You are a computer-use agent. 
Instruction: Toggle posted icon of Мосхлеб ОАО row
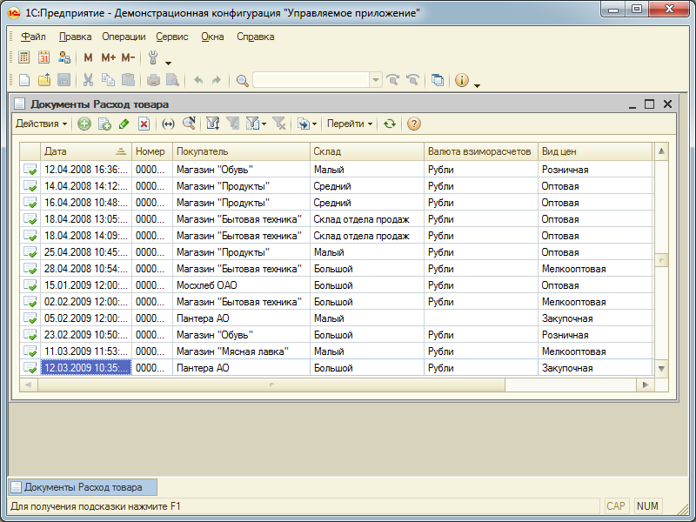tap(30, 285)
